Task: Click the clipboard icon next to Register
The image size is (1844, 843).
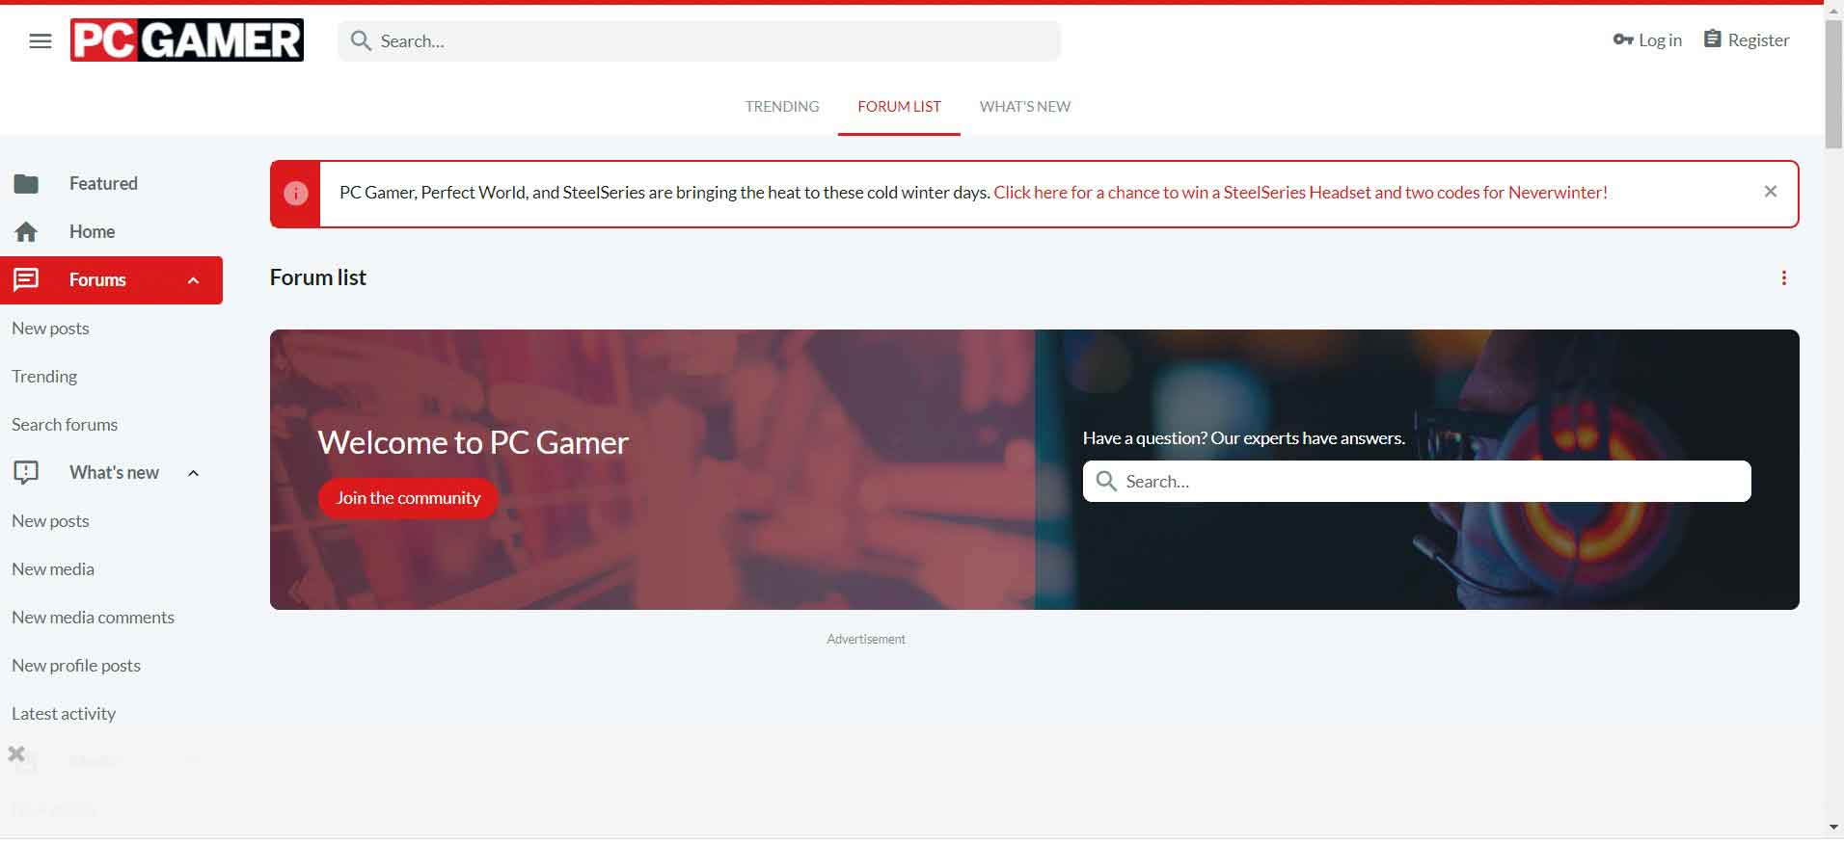Action: pyautogui.click(x=1712, y=39)
